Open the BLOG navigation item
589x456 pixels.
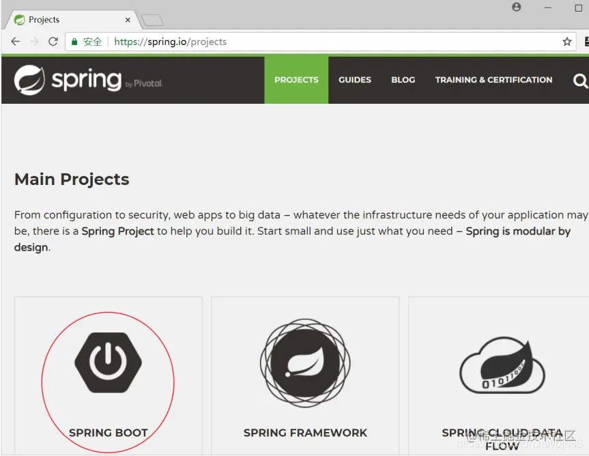[x=403, y=80]
